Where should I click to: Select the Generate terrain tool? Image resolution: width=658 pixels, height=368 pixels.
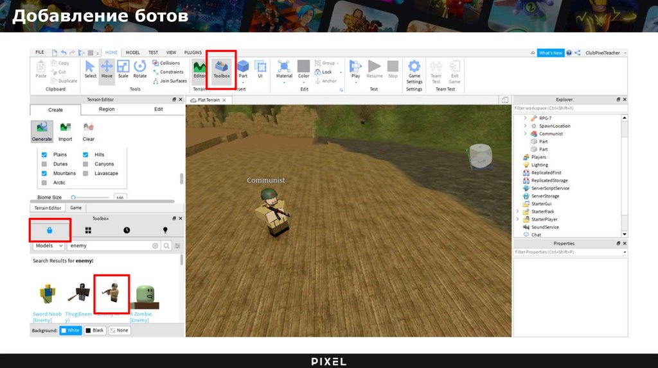click(x=42, y=131)
